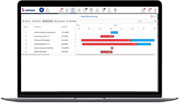Click the Gantt search input field
The width and height of the screenshot is (179, 104).
coord(146,21)
